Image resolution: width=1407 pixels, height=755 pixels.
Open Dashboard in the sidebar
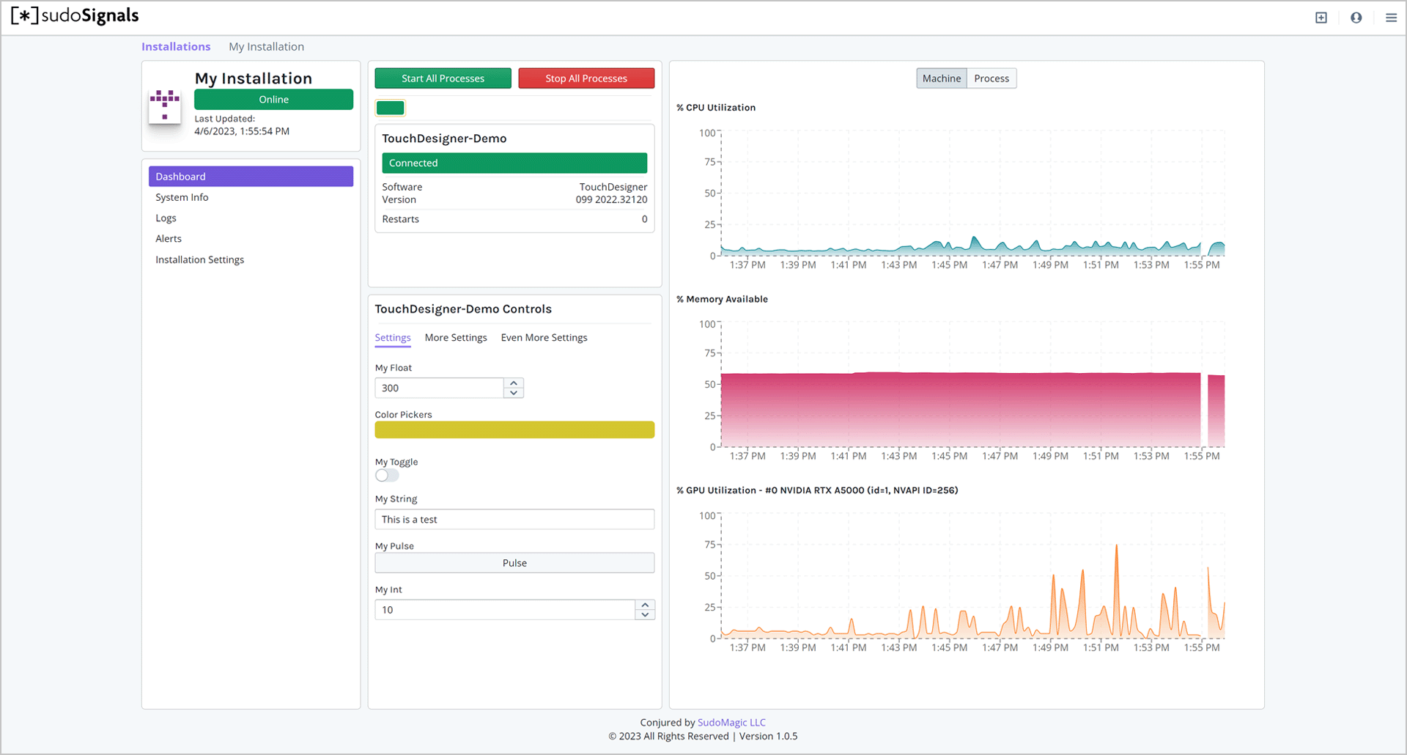click(251, 177)
